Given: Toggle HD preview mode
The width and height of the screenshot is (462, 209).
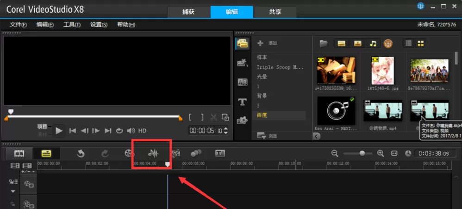Looking at the screenshot, I should [x=142, y=131].
